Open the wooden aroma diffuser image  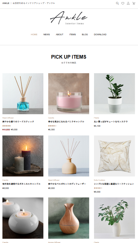[x=69, y=218]
